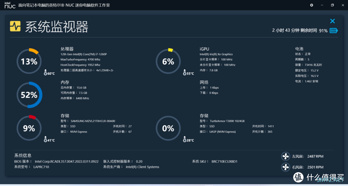Click the BIOS version RCADL357 text
The image size is (348, 186).
[66, 162]
